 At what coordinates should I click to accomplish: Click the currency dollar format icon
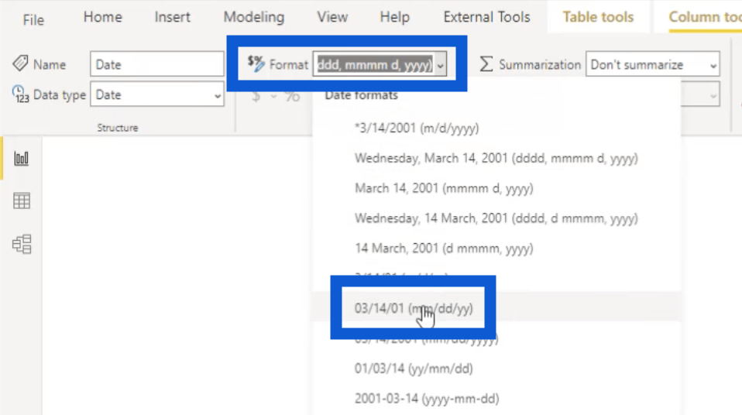tap(256, 96)
